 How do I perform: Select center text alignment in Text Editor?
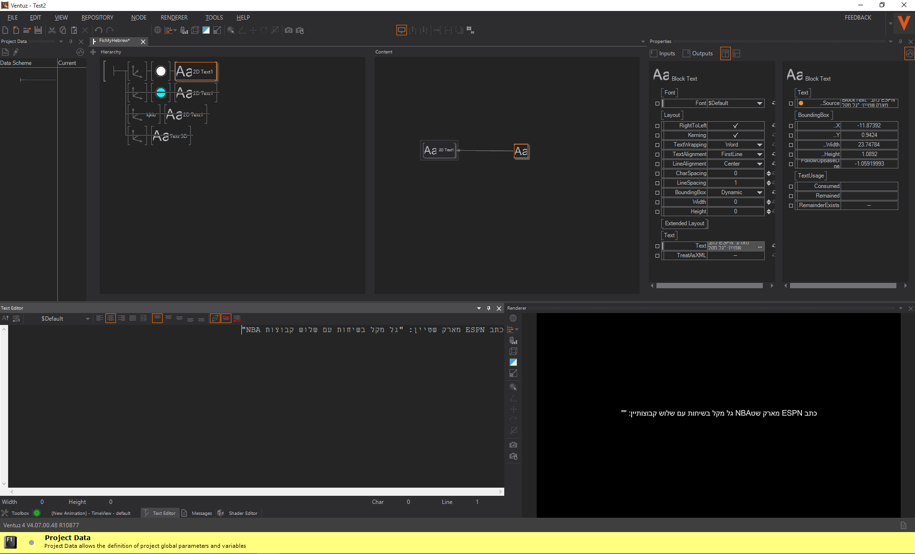point(111,318)
